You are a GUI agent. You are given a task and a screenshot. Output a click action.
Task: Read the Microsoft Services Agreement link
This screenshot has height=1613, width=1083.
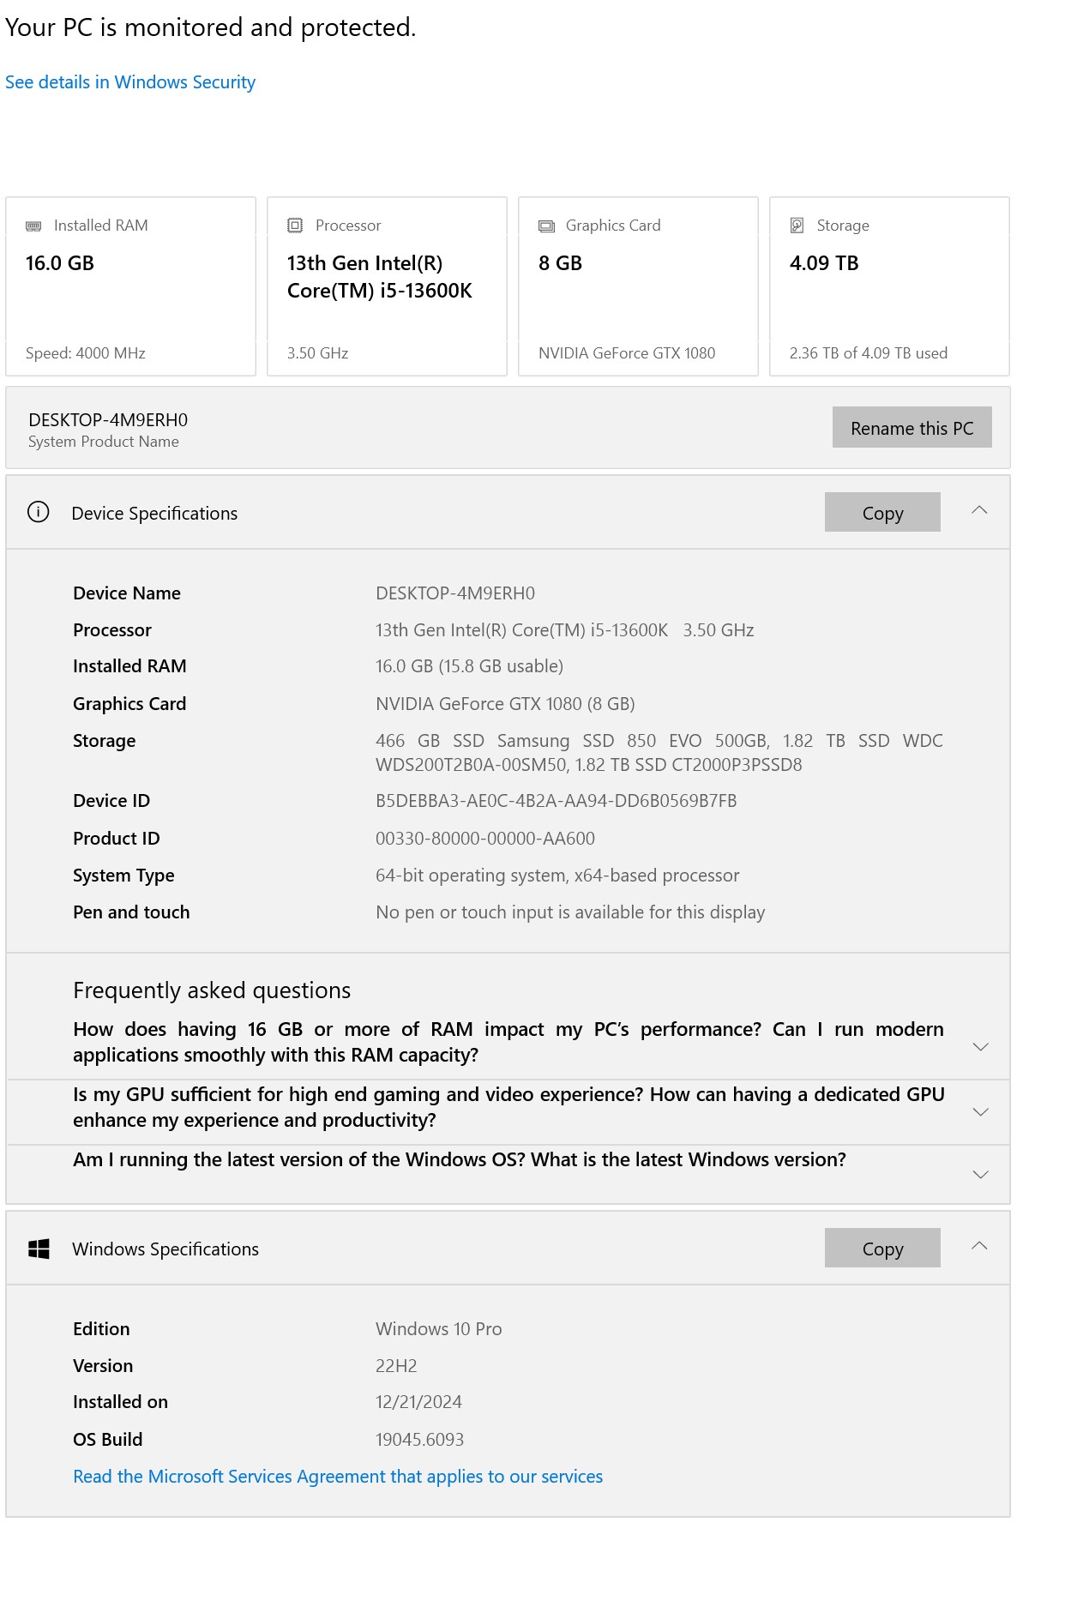click(338, 1477)
